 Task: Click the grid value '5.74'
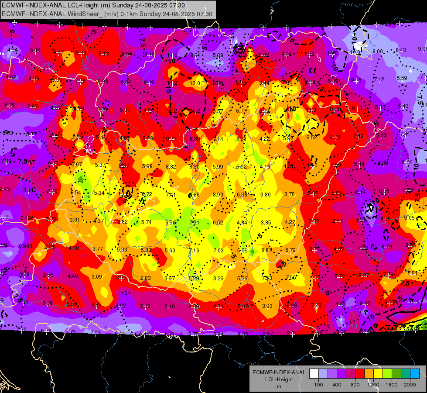pyautogui.click(x=146, y=222)
